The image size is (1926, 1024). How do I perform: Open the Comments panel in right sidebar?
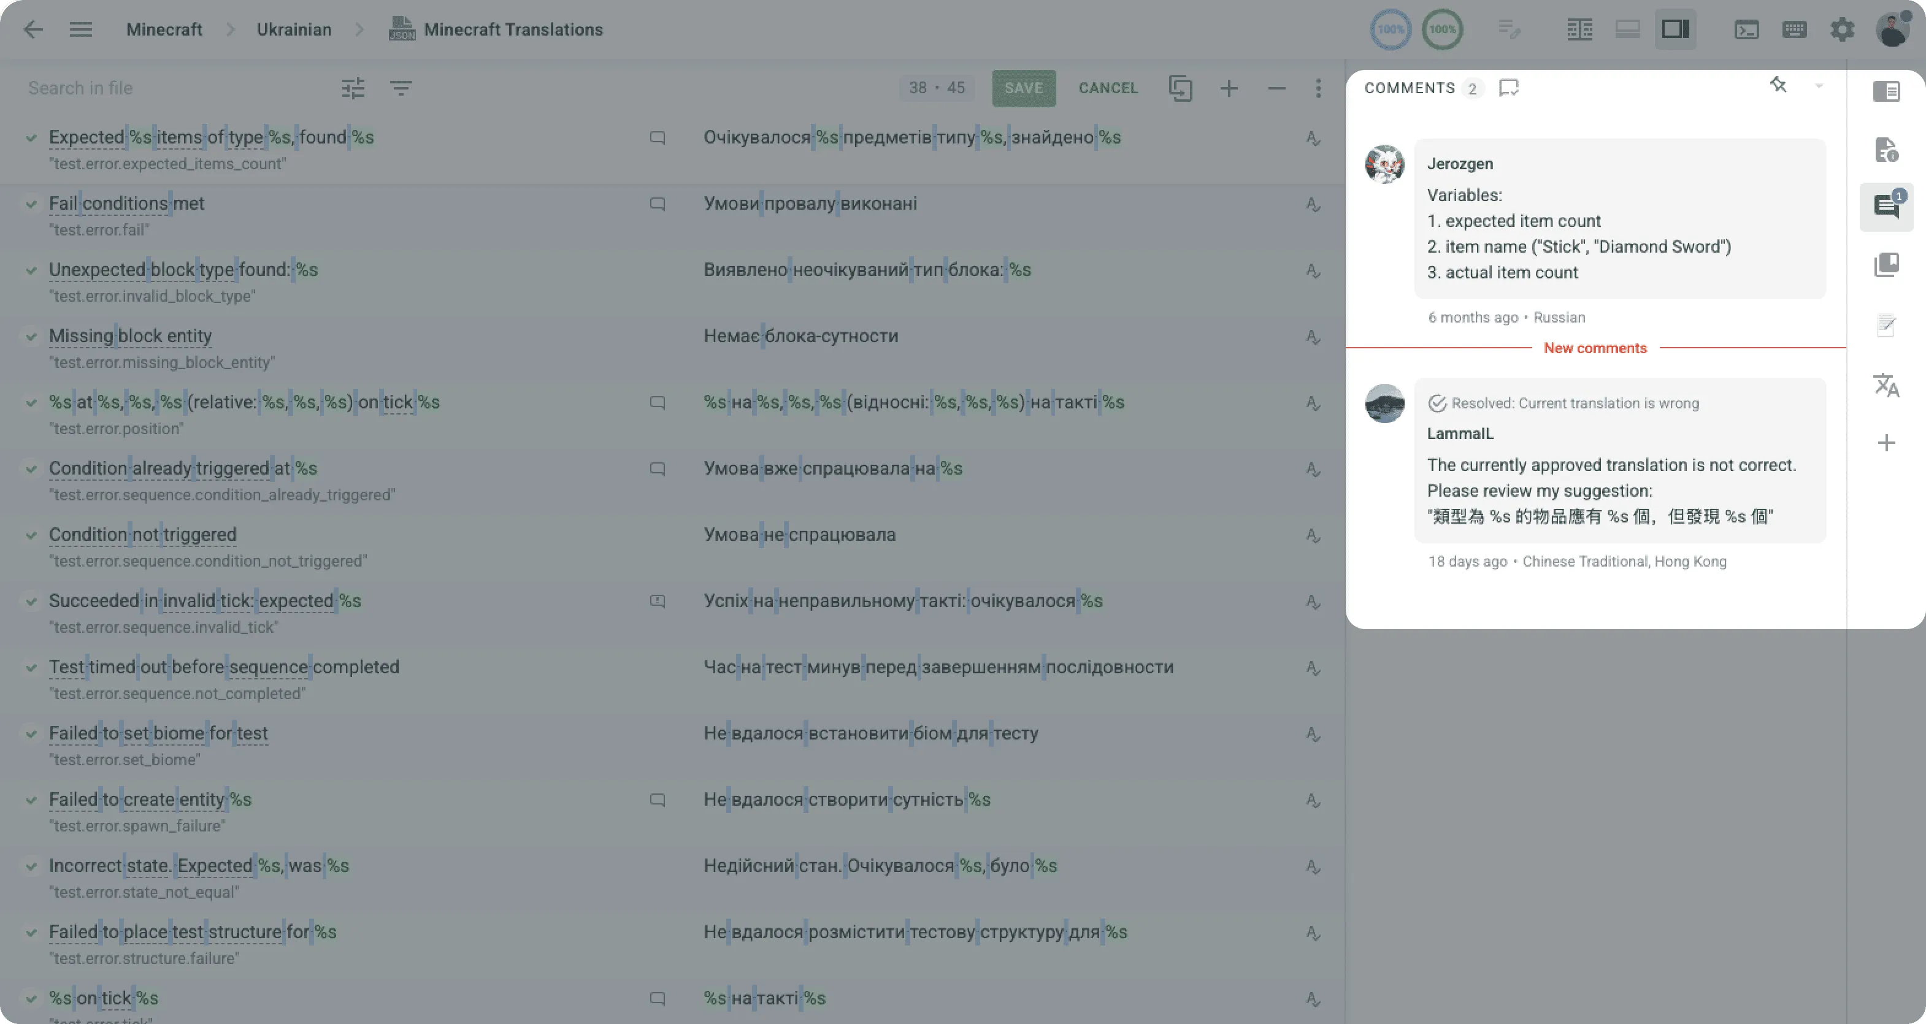point(1886,206)
